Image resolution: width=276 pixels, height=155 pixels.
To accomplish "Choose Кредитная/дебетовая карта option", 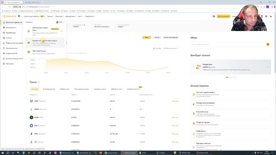I will pos(44,43).
